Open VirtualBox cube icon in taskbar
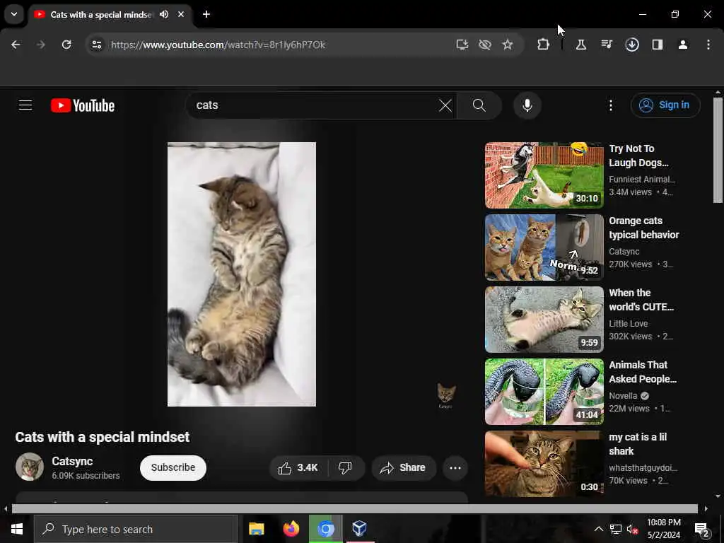This screenshot has width=724, height=543. 359,529
